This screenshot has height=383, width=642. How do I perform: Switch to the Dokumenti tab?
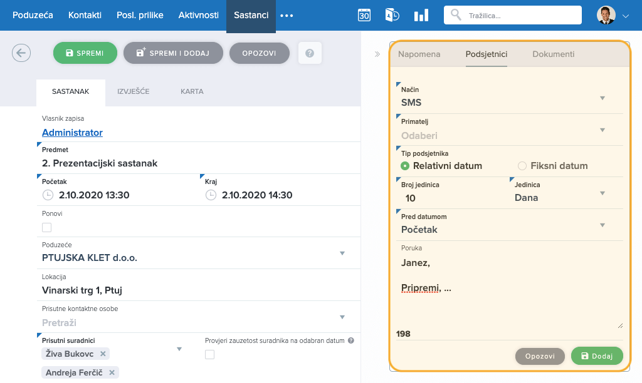[553, 54]
